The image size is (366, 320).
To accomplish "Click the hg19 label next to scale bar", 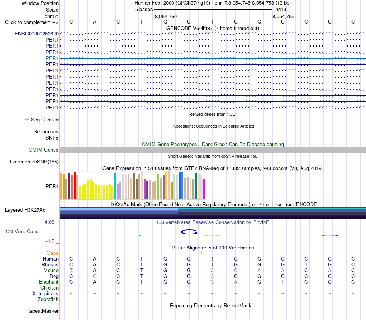I will pos(281,10).
